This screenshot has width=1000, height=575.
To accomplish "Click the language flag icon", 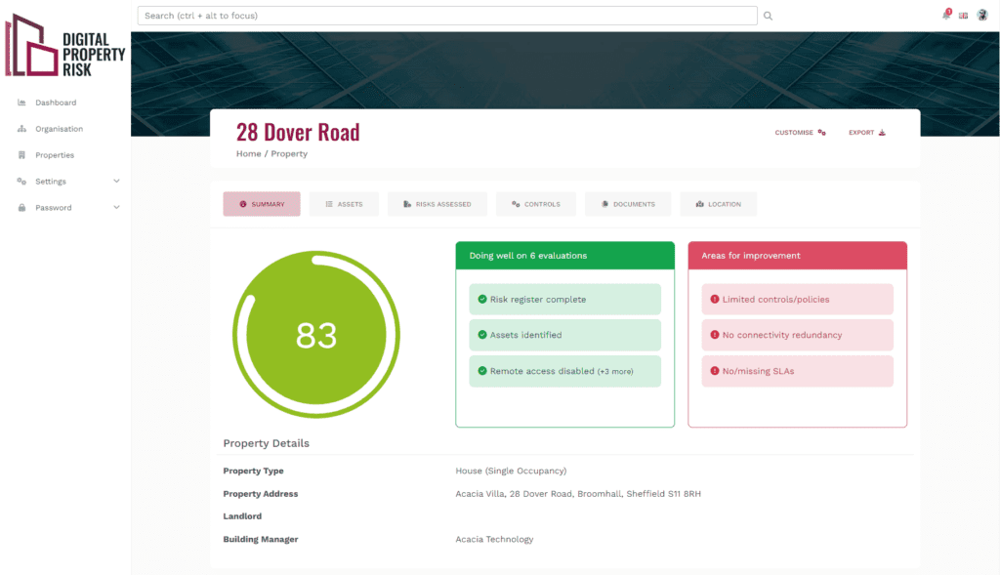I will (x=963, y=15).
